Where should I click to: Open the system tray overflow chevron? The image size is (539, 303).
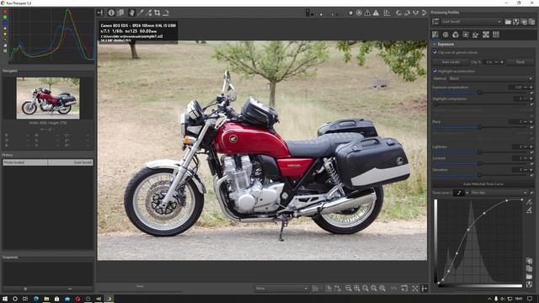[x=489, y=299]
